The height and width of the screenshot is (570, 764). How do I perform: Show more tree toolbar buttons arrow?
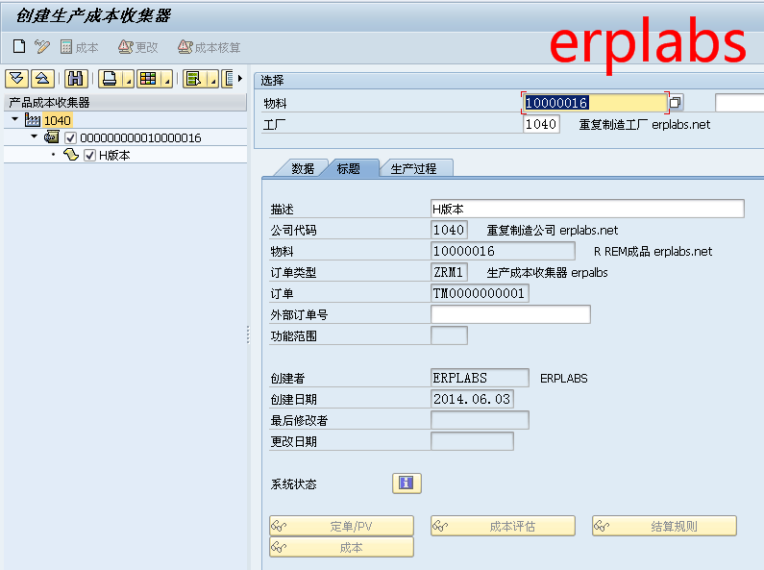(x=240, y=79)
